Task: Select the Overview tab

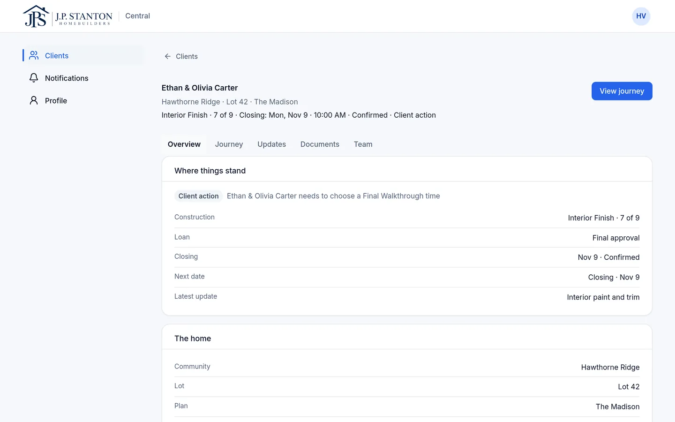Action: (x=184, y=144)
